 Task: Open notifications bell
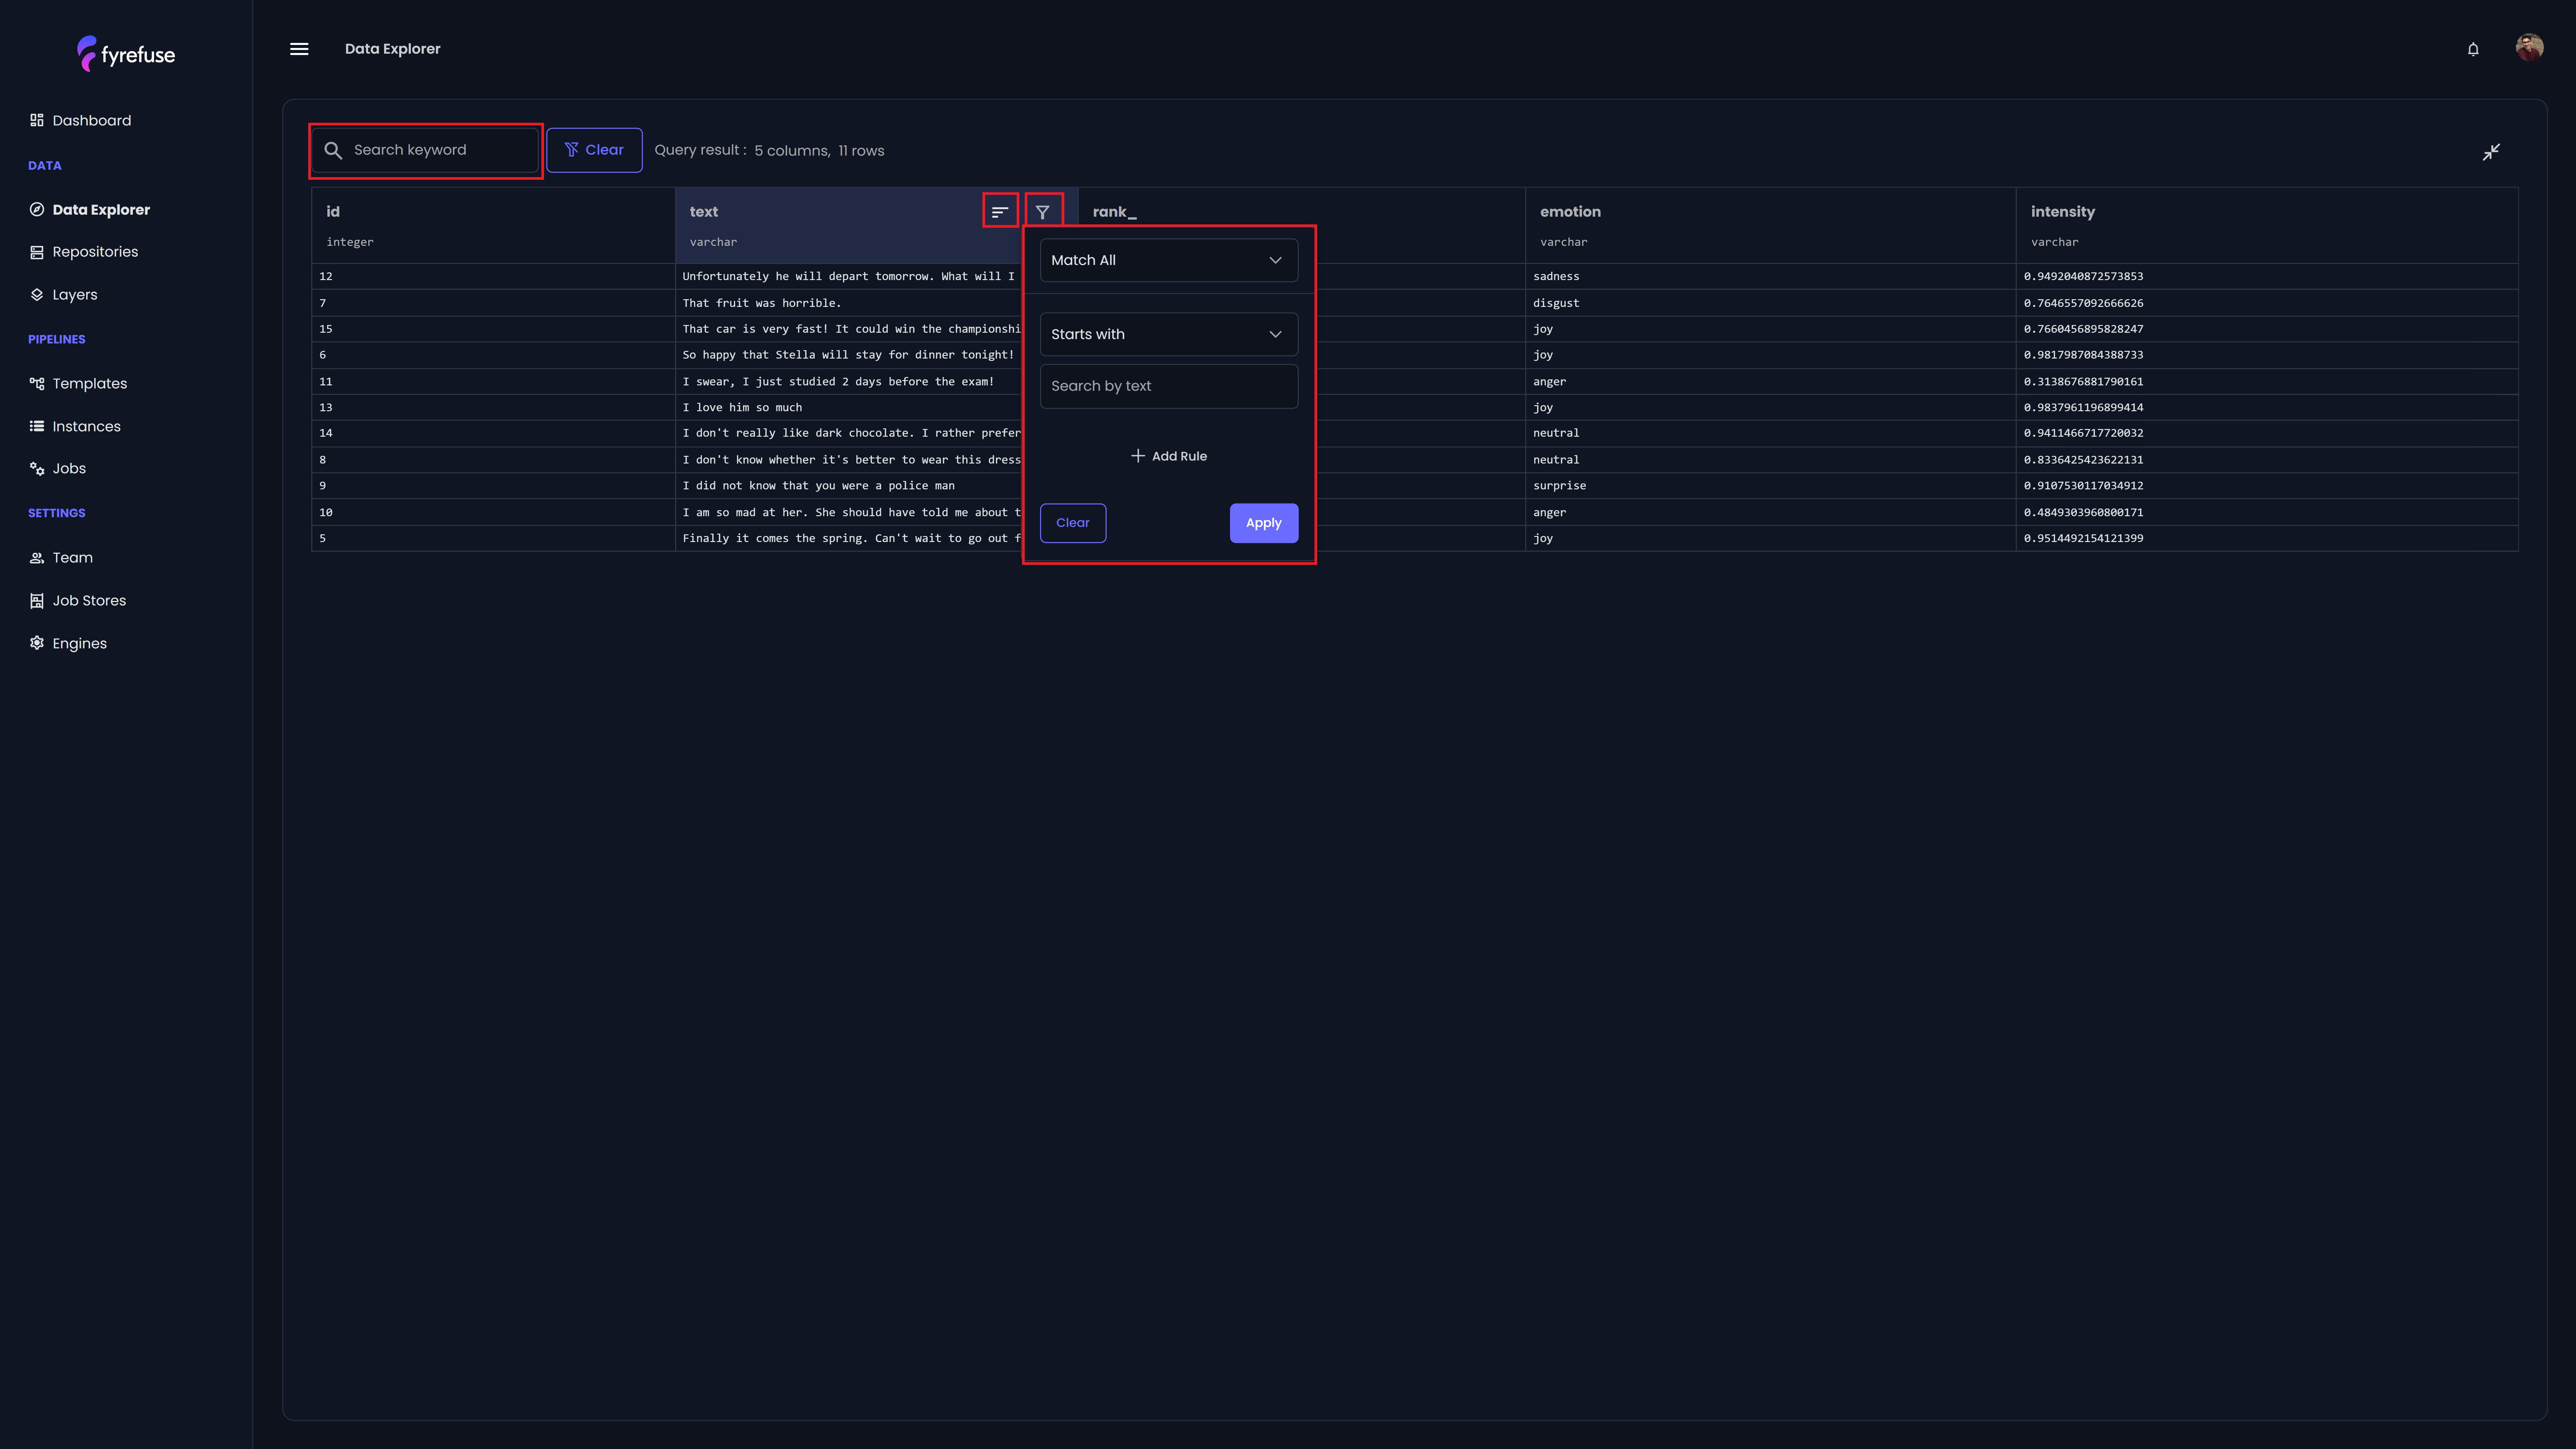[2473, 49]
